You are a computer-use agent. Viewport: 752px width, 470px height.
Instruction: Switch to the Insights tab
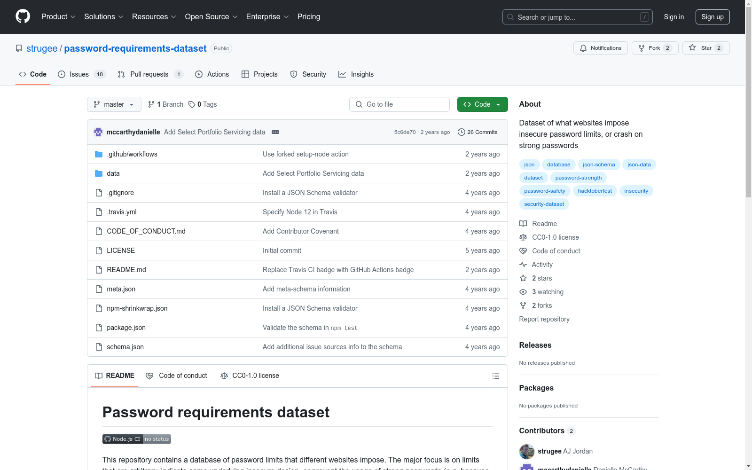[356, 74]
